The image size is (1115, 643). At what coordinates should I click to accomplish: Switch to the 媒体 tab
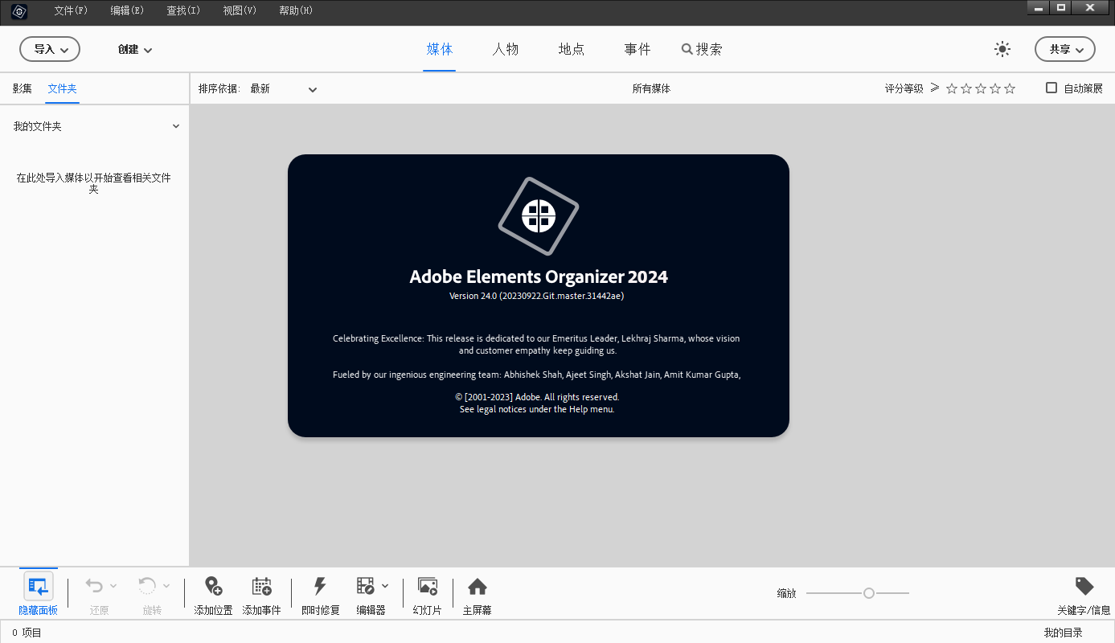[x=440, y=49]
